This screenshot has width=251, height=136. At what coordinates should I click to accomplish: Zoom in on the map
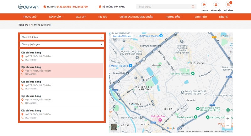coord(228,118)
